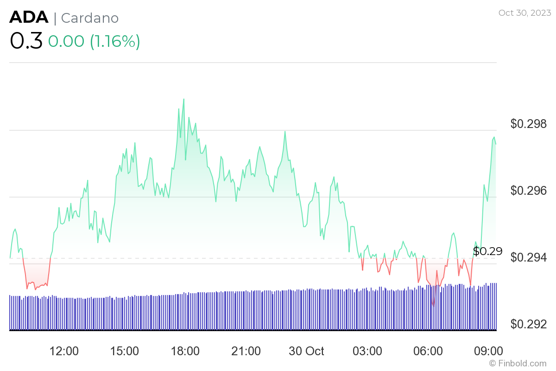556x371 pixels.
Task: Open the Finbold.com copyright link
Action: tap(518, 363)
